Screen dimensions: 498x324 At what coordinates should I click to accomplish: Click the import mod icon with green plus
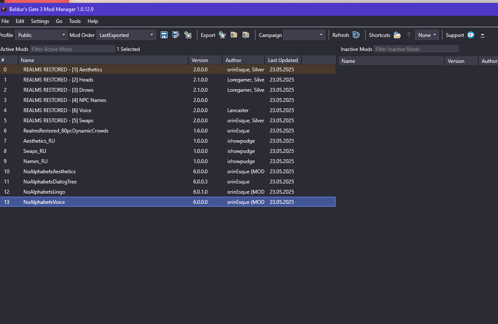[188, 35]
